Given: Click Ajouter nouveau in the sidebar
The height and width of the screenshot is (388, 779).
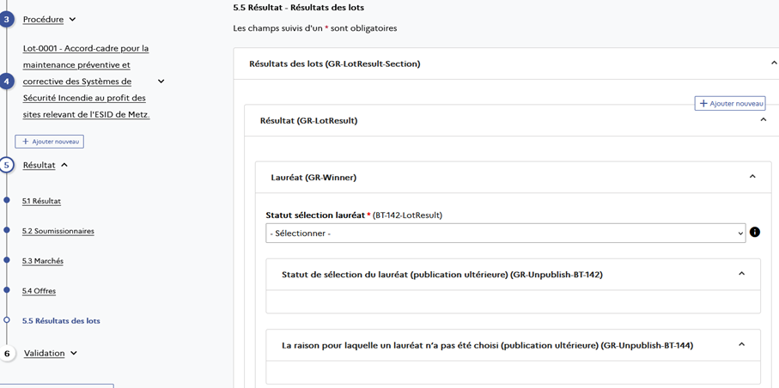Looking at the screenshot, I should tap(50, 142).
